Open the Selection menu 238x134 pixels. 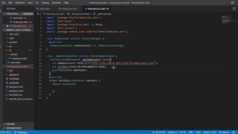pyautogui.click(x=20, y=3)
